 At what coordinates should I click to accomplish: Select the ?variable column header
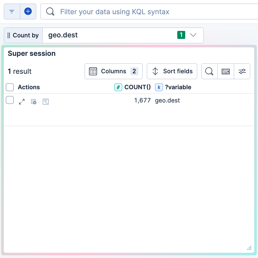tap(178, 87)
